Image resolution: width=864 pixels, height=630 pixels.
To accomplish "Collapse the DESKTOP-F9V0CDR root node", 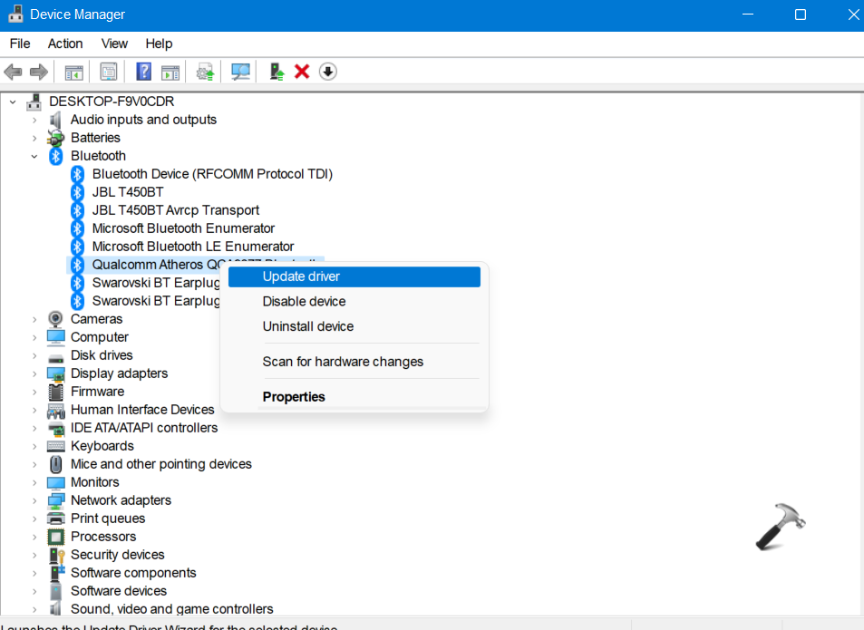I will 13,102.
